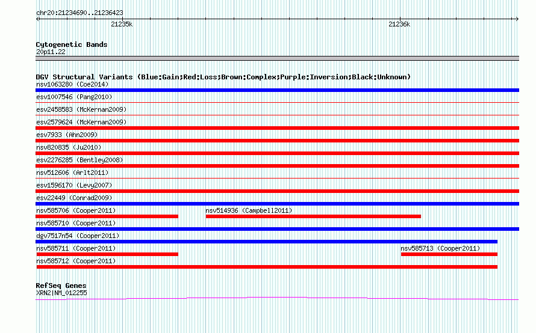Click the gray 20p11.22 cytogenetic band bar

tap(277, 58)
